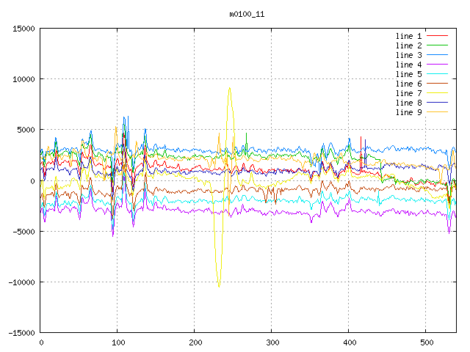470x352 pixels.
Task: Click the line 8 legend label
Action: click(408, 103)
